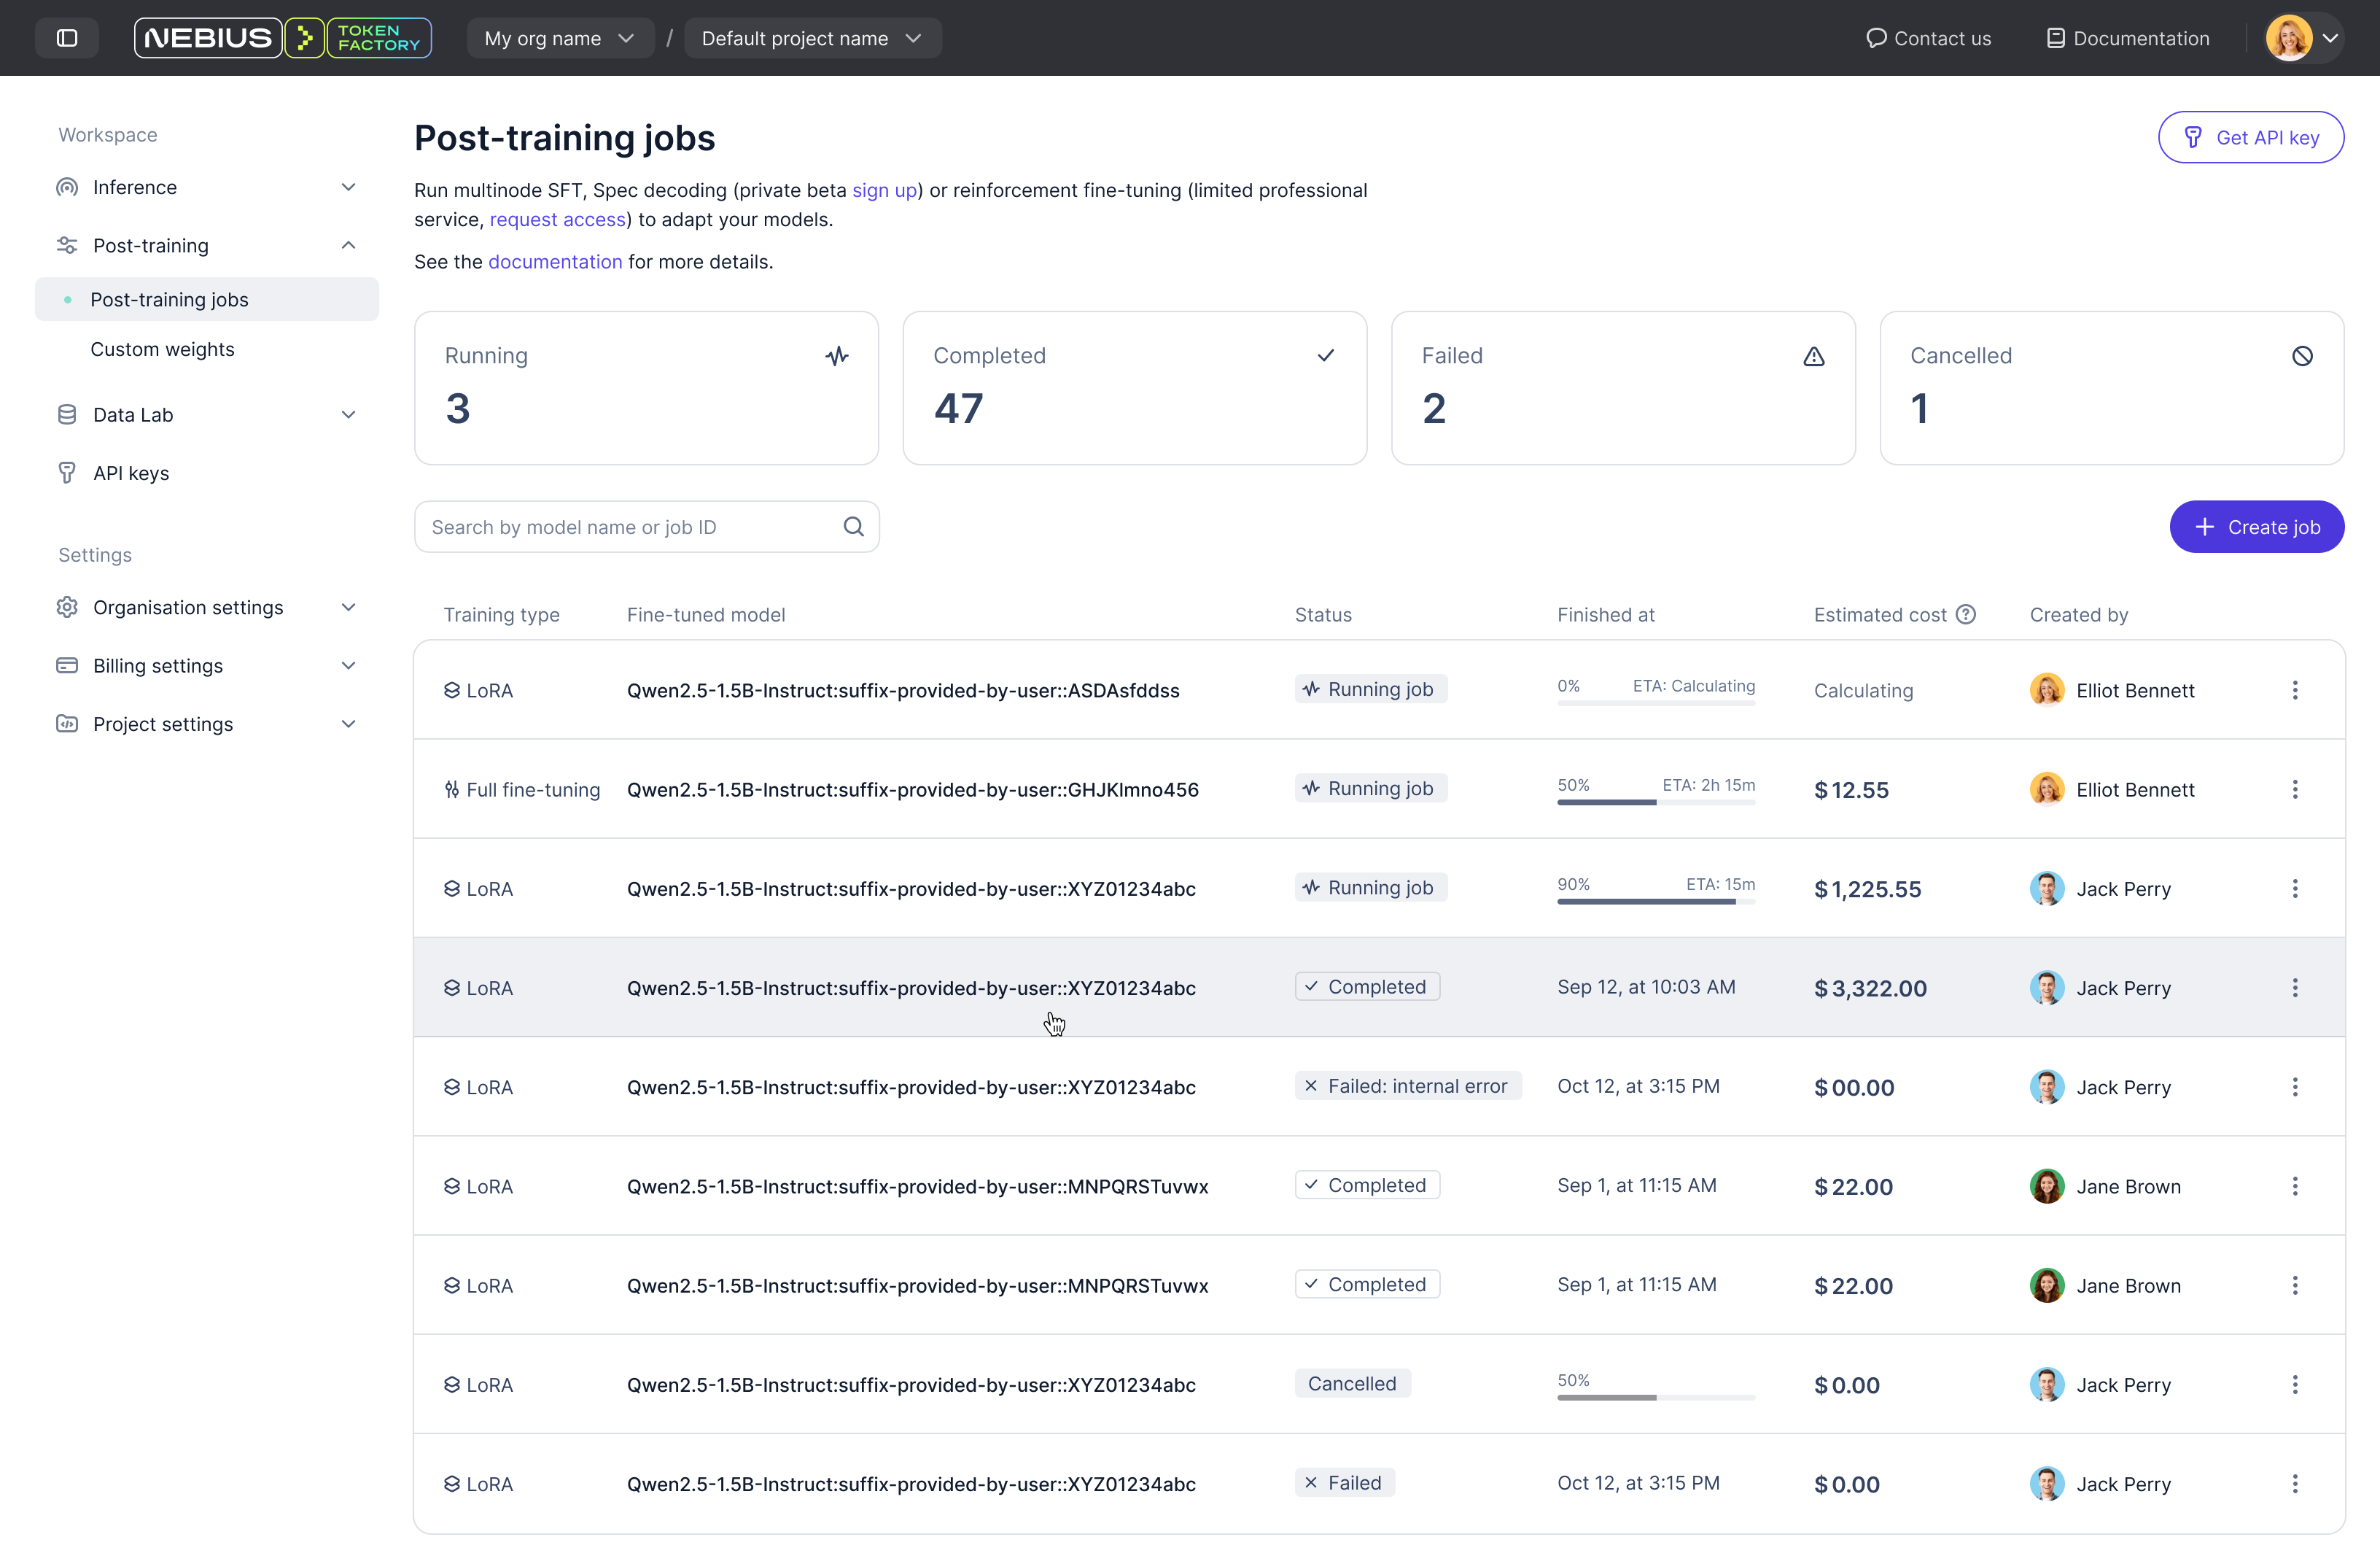
Task: Open the Custom weights sidebar item
Action: pos(162,349)
